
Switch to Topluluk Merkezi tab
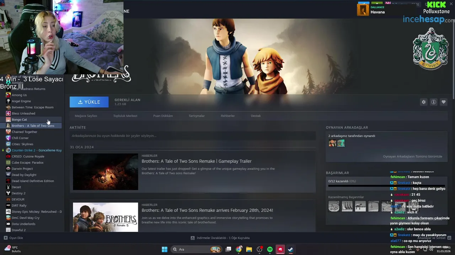click(x=125, y=116)
